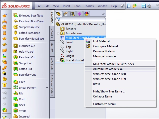Screen dimensions: 159x119
Task: Open the Insert menu
Action: pyautogui.click(x=66, y=6)
